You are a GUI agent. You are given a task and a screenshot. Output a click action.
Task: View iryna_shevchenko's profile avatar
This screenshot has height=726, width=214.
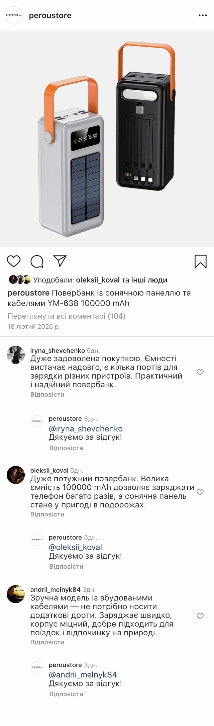click(16, 355)
